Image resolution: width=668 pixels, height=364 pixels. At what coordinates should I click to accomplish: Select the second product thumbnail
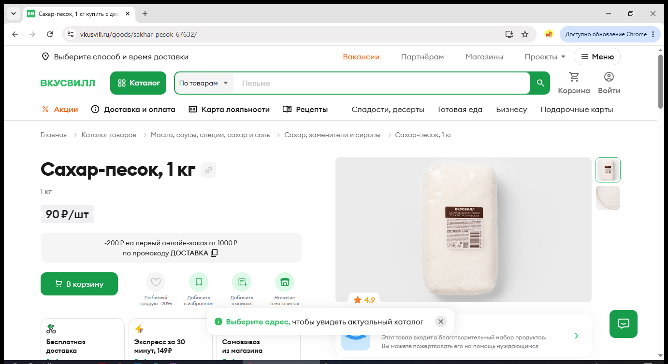click(608, 198)
